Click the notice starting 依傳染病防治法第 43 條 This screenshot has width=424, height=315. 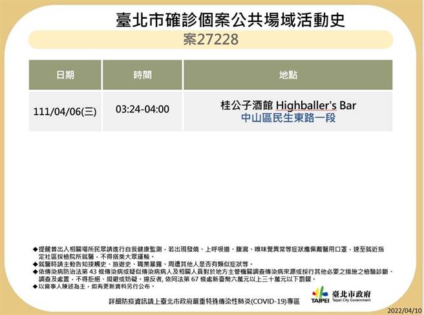[213, 275]
